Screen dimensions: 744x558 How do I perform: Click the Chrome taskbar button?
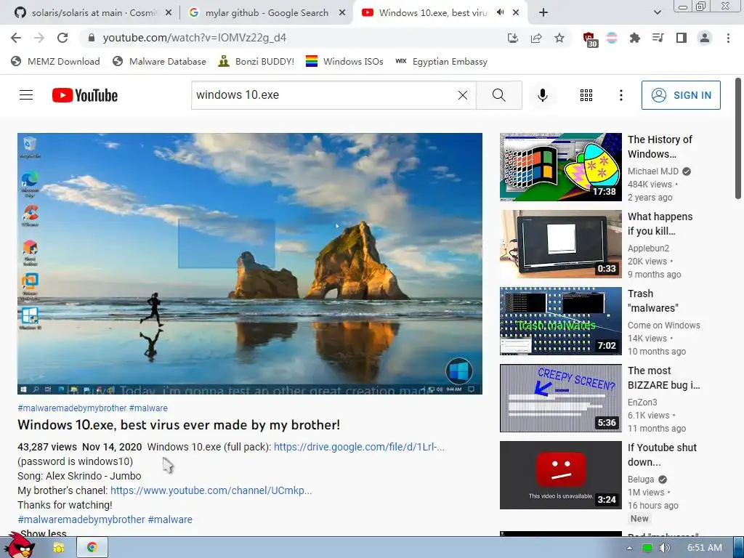click(x=92, y=548)
